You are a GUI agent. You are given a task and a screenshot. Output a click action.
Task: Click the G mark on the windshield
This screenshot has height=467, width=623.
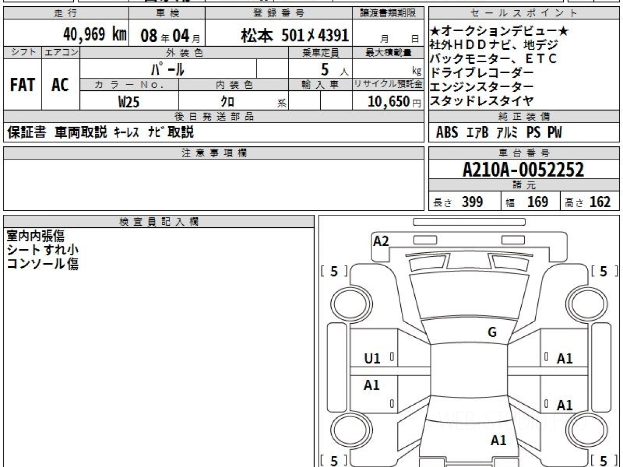tap(492, 333)
